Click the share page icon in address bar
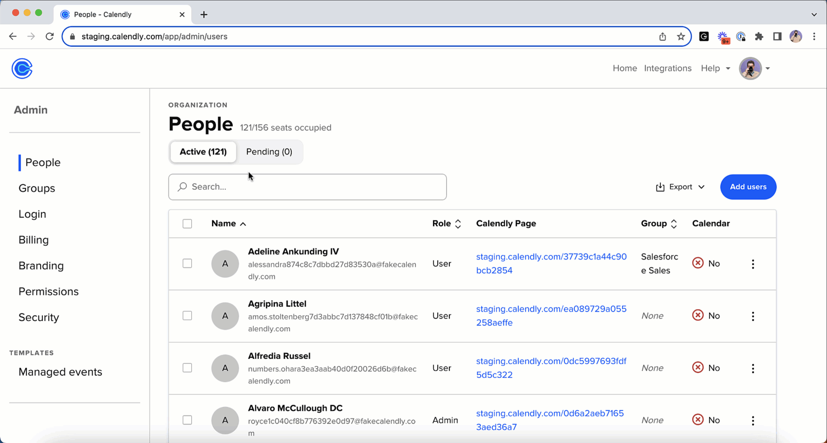Screen dimensions: 827x443 click(x=662, y=37)
